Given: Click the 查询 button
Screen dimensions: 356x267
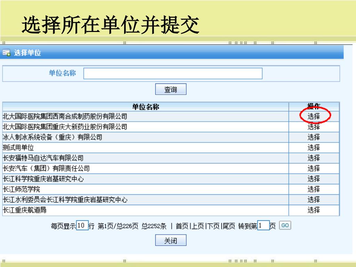Looking at the screenshot, I should pyautogui.click(x=171, y=89).
